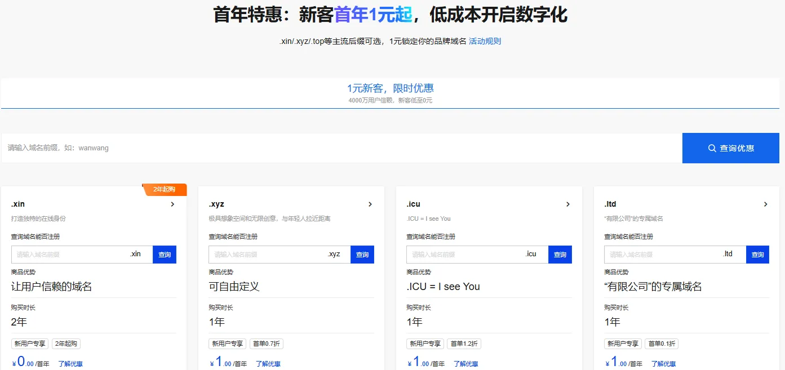The width and height of the screenshot is (785, 370).
Task: Click the 2年起购 tag under .xin duration
Action: [66, 344]
